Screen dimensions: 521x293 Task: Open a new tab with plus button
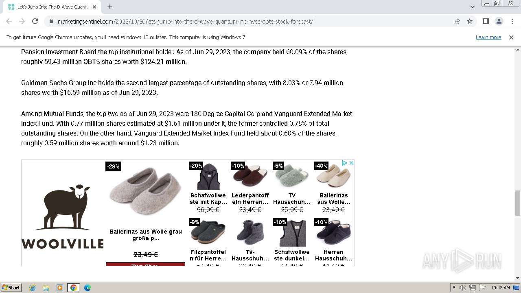click(110, 7)
